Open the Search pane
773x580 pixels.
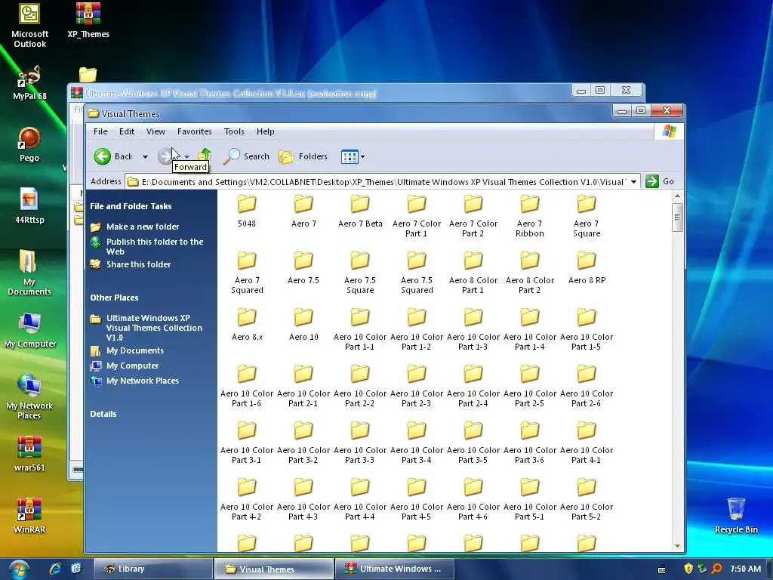246,157
